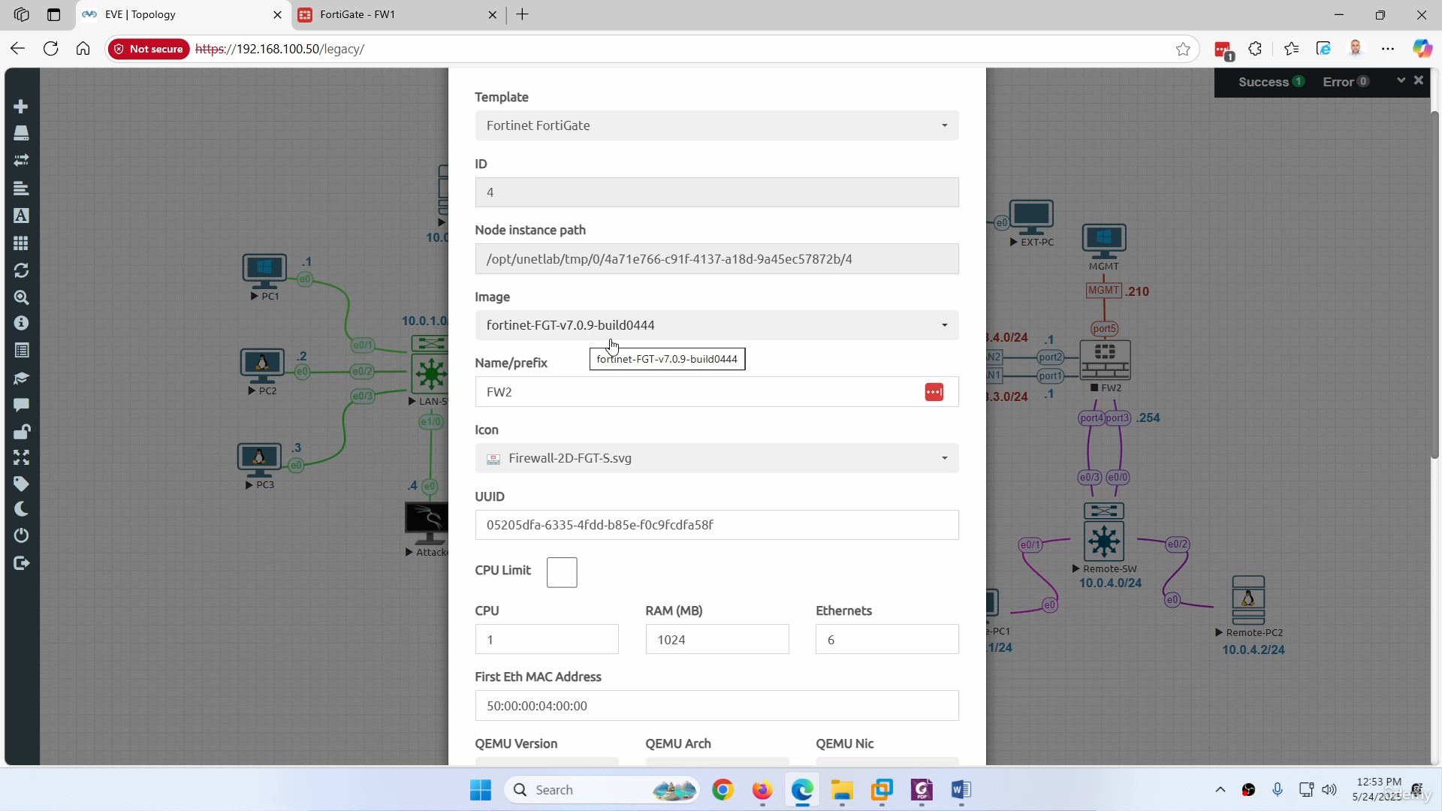
Task: Click the Refresh topology icon in sidebar
Action: (21, 270)
